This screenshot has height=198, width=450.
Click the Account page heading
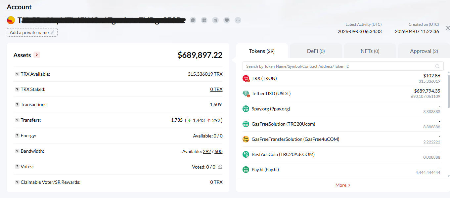(x=19, y=7)
